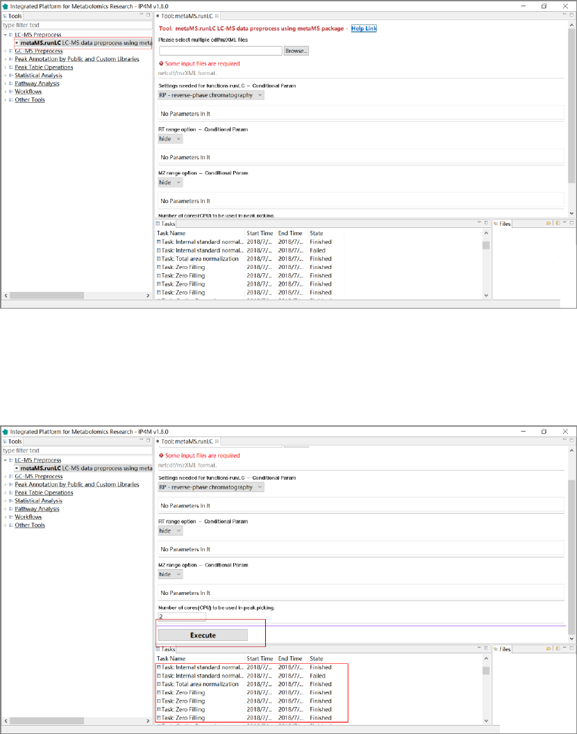Click the refresh icon in top window's Files panel

pos(558,223)
